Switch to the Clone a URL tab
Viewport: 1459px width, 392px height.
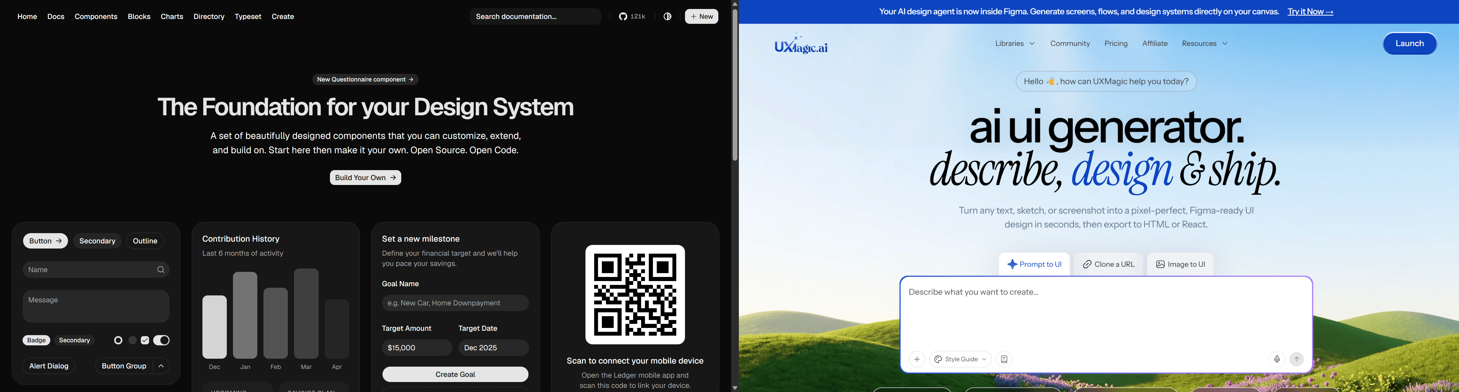1108,264
